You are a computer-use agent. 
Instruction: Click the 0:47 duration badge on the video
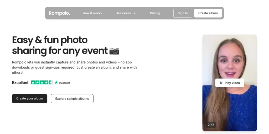coord(211,125)
